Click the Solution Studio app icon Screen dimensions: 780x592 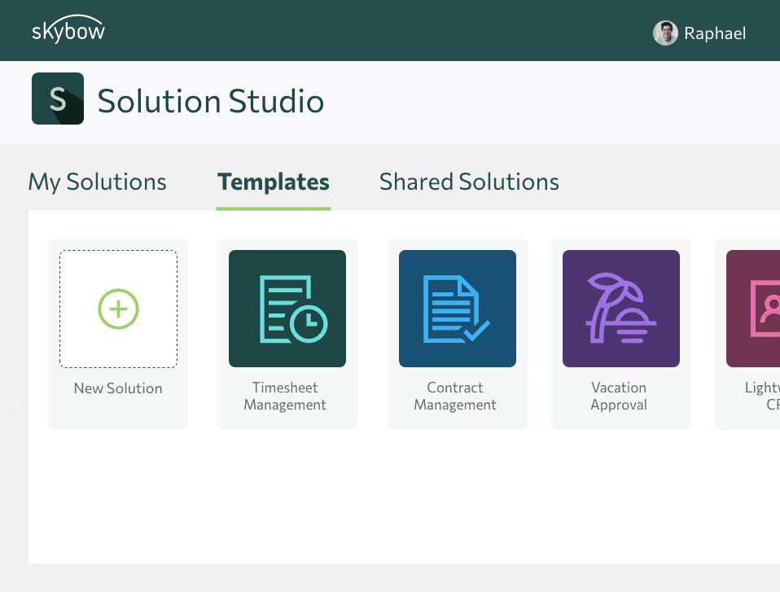[57, 98]
